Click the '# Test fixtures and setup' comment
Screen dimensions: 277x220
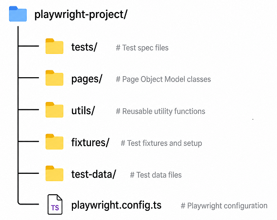point(161,143)
